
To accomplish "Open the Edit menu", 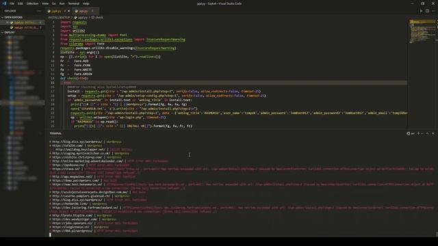I will pos(20,3).
